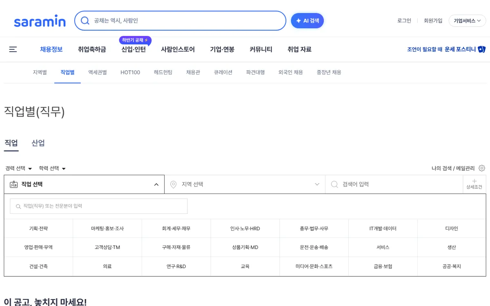Click the job selection ID card icon
Image resolution: width=490 pixels, height=306 pixels.
pos(14,184)
